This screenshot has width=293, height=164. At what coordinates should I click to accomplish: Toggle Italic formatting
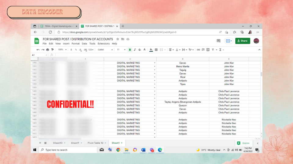point(135,50)
